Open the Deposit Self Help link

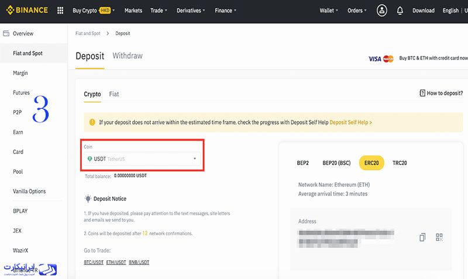click(350, 122)
